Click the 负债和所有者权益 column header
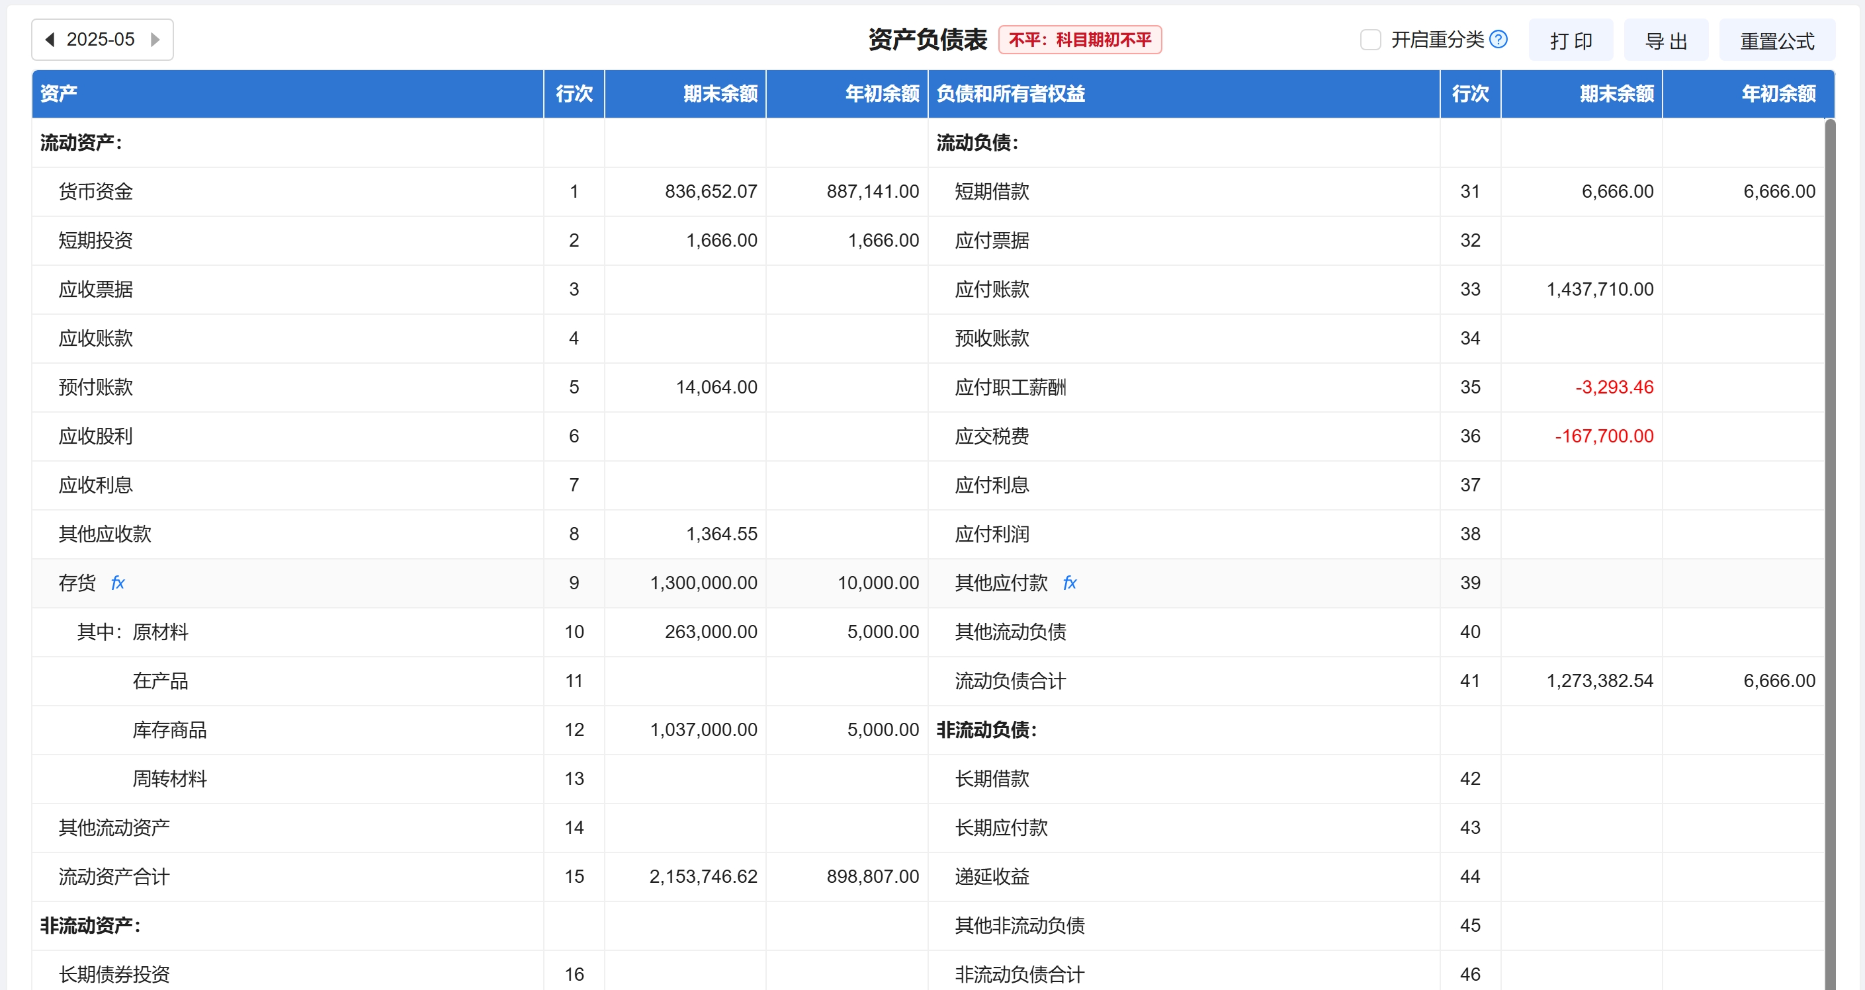Image resolution: width=1865 pixels, height=990 pixels. pos(1010,93)
